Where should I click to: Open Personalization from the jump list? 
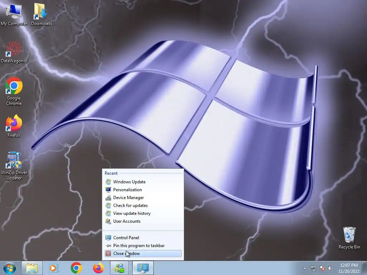[143, 190]
